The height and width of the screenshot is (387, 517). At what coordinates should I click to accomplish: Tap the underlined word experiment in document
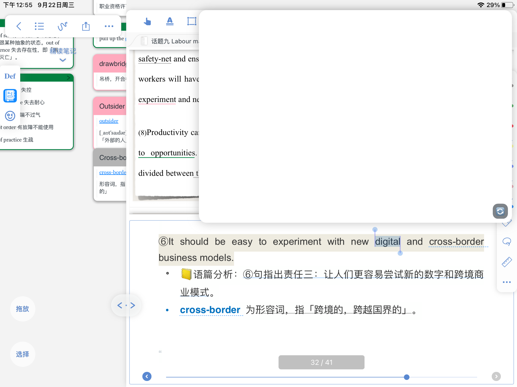tap(157, 100)
